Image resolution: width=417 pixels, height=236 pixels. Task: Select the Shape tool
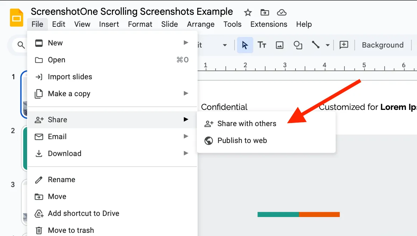298,45
